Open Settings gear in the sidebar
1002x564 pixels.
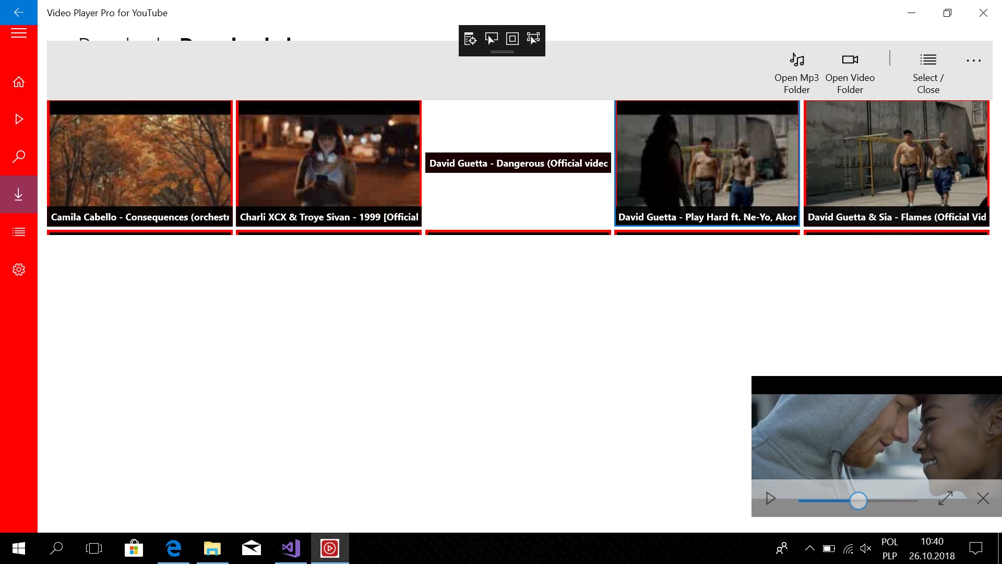coord(19,269)
